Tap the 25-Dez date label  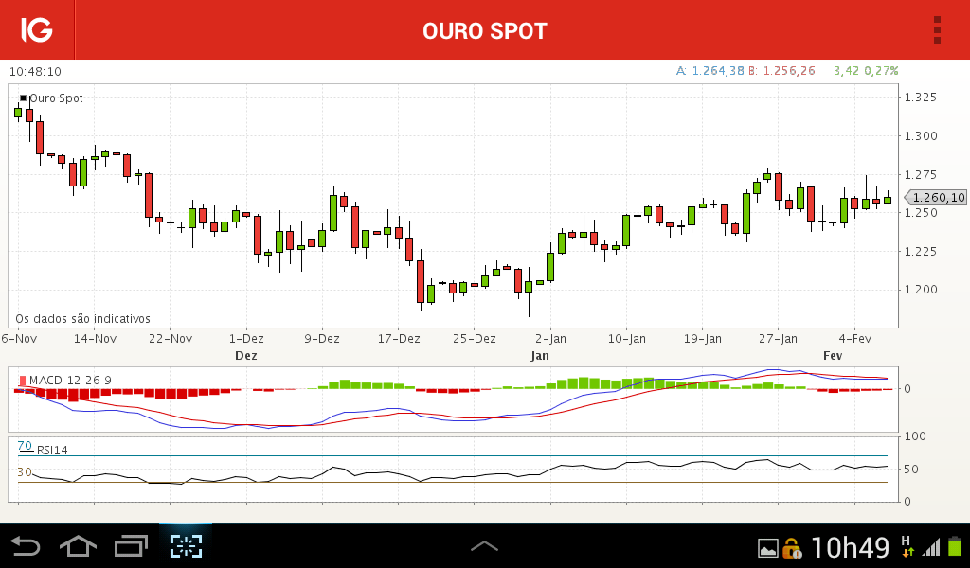(474, 339)
